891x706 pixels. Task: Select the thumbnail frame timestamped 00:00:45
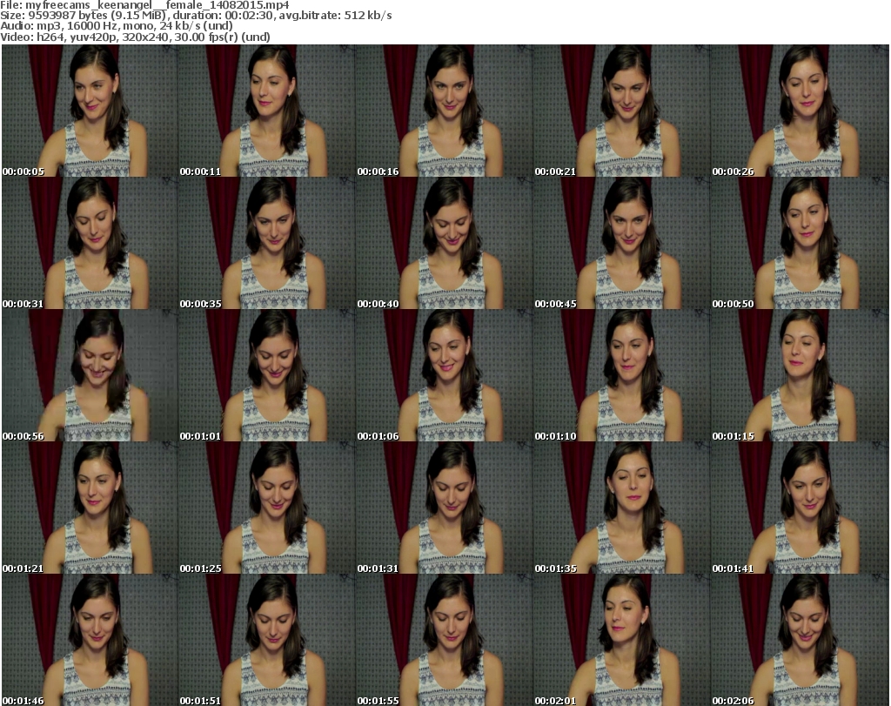(x=621, y=243)
